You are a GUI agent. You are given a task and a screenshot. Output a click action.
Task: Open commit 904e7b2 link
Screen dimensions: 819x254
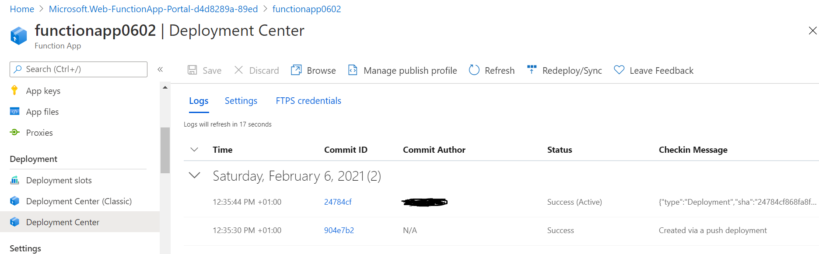point(339,230)
